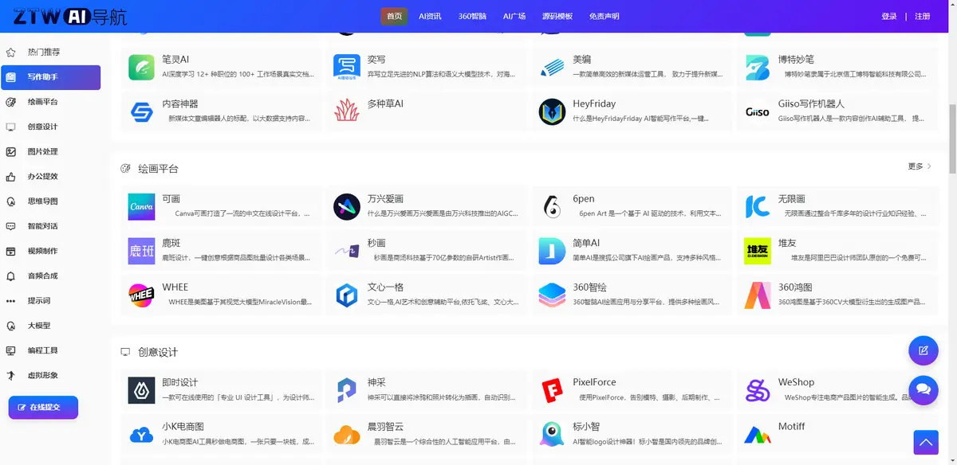This screenshot has height=465, width=957.
Task: Open 万兴爱画 via its dark swirl logo
Action: pos(346,206)
